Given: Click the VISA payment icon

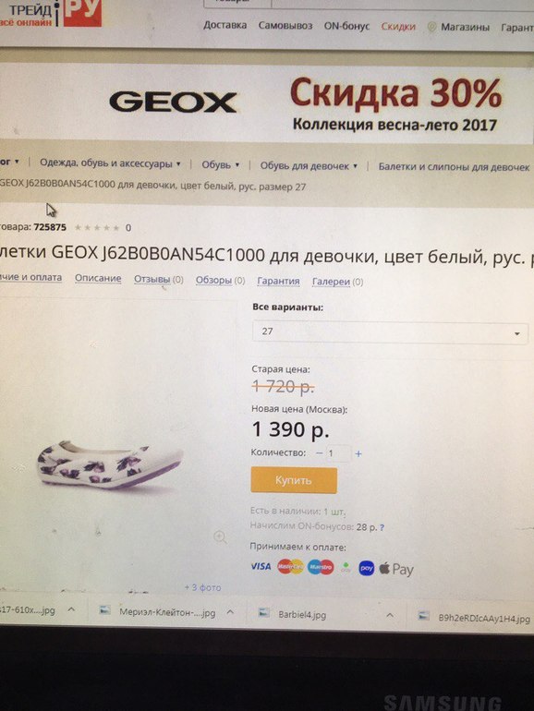Looking at the screenshot, I should (261, 566).
